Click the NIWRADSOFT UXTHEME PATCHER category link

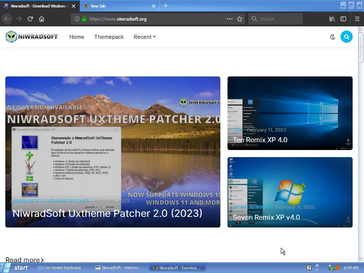coord(51,201)
